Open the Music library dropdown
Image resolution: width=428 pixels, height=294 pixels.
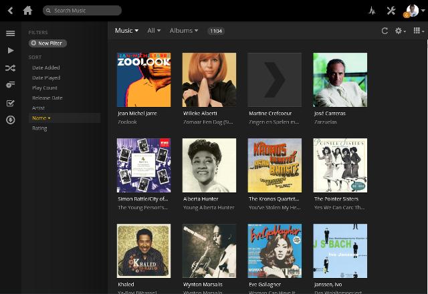pyautogui.click(x=126, y=31)
